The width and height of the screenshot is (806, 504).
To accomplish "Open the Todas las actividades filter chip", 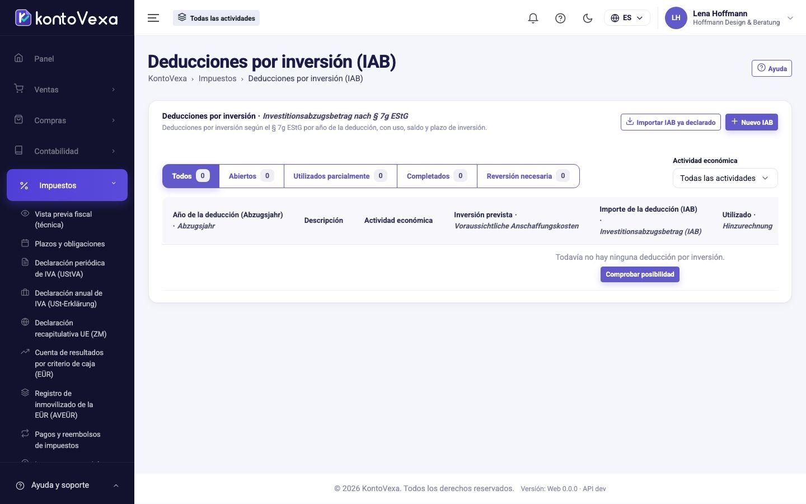I will 216,18.
